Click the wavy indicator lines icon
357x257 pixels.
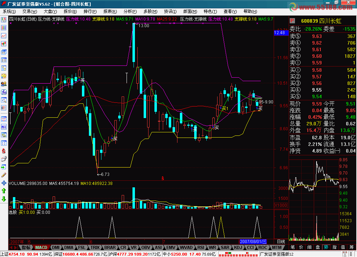(x=3, y=119)
